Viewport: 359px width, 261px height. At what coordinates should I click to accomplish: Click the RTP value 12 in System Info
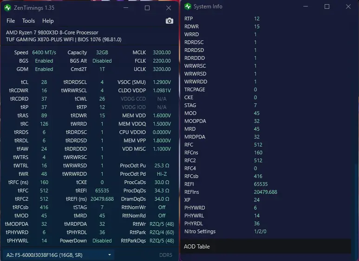tap(257, 19)
